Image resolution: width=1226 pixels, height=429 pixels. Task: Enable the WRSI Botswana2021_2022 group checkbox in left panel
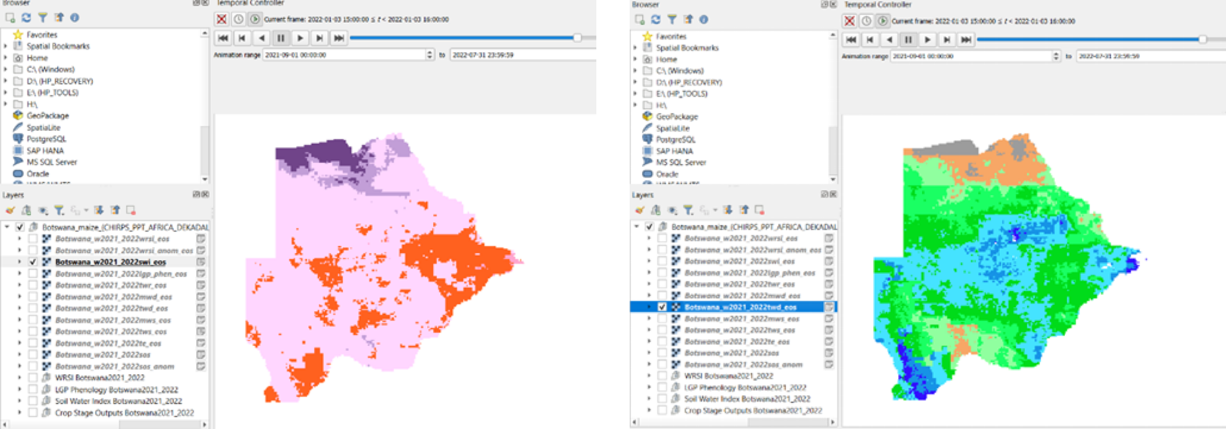(x=33, y=378)
